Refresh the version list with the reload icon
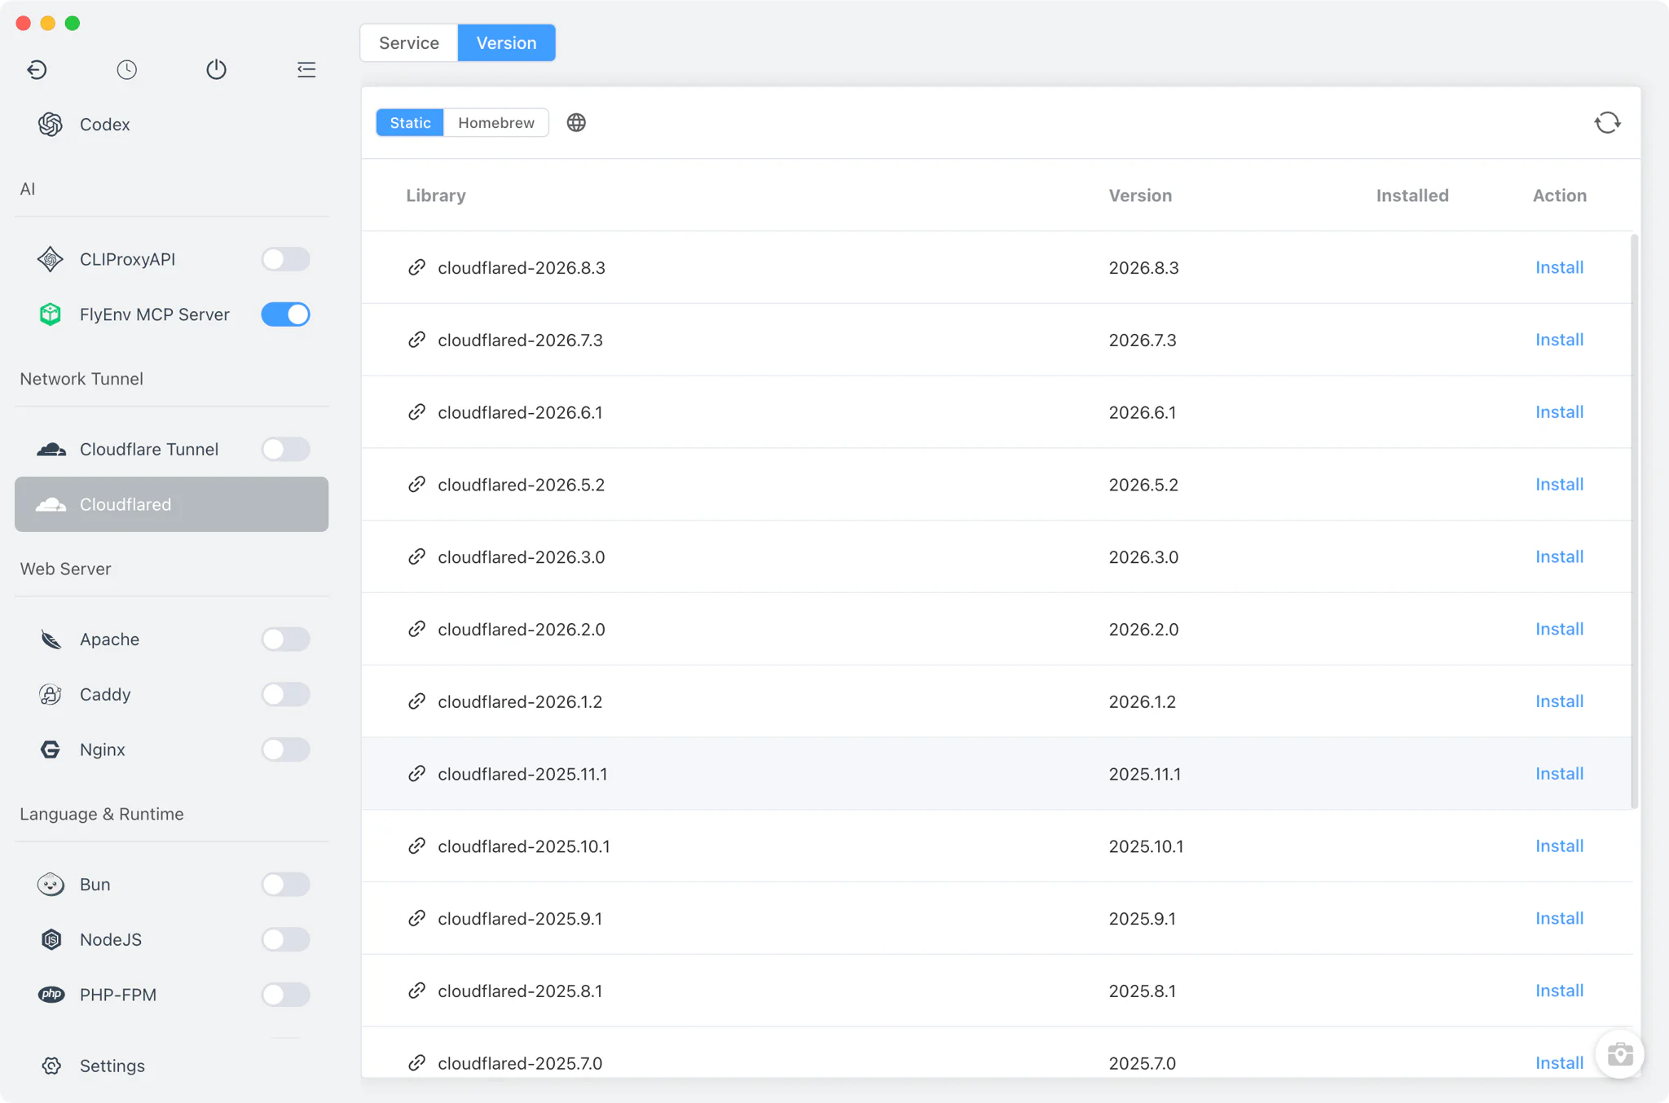1669x1103 pixels. pos(1607,122)
